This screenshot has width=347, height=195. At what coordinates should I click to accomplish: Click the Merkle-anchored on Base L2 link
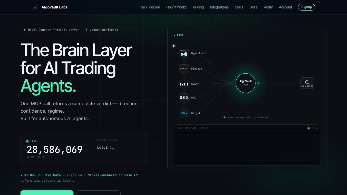(x=113, y=175)
